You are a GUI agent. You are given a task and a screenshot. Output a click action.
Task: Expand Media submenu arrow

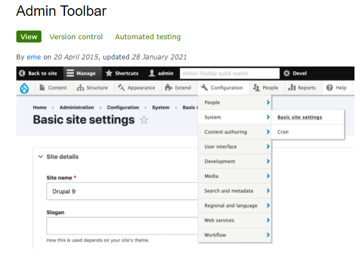click(268, 176)
